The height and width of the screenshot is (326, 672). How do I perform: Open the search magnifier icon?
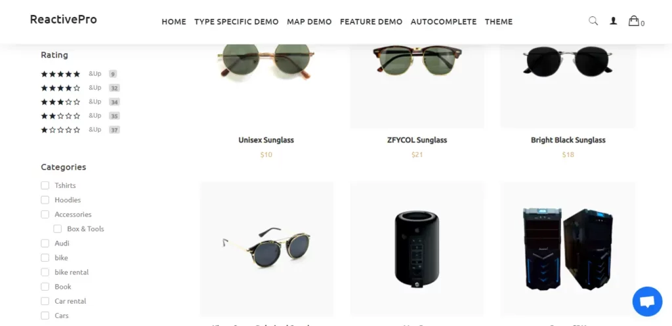click(593, 20)
